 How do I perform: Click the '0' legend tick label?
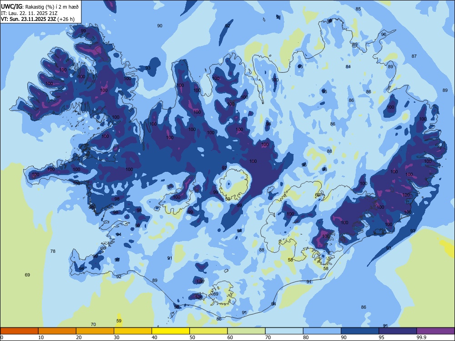(2, 337)
